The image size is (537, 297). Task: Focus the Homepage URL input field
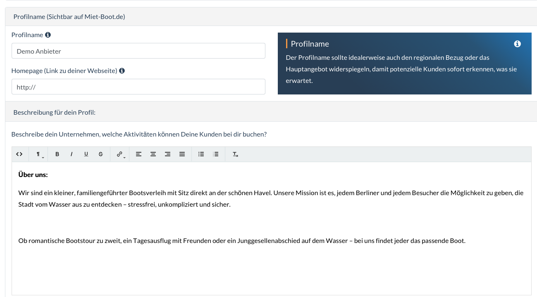(138, 87)
